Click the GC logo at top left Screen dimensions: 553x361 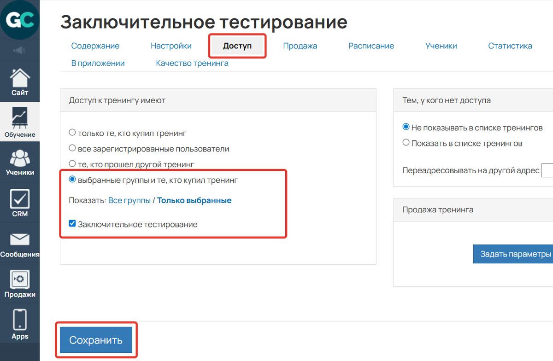(x=20, y=19)
